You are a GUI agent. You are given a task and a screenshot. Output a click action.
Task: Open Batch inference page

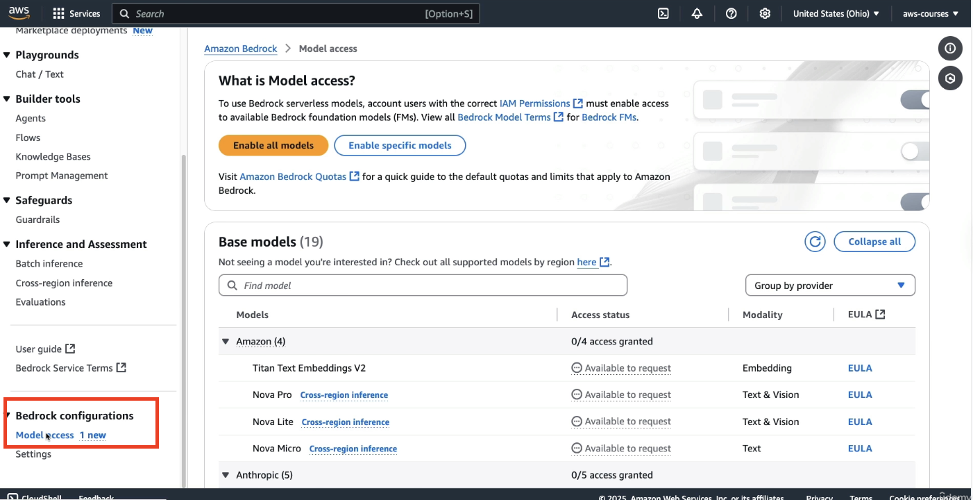pyautogui.click(x=49, y=263)
